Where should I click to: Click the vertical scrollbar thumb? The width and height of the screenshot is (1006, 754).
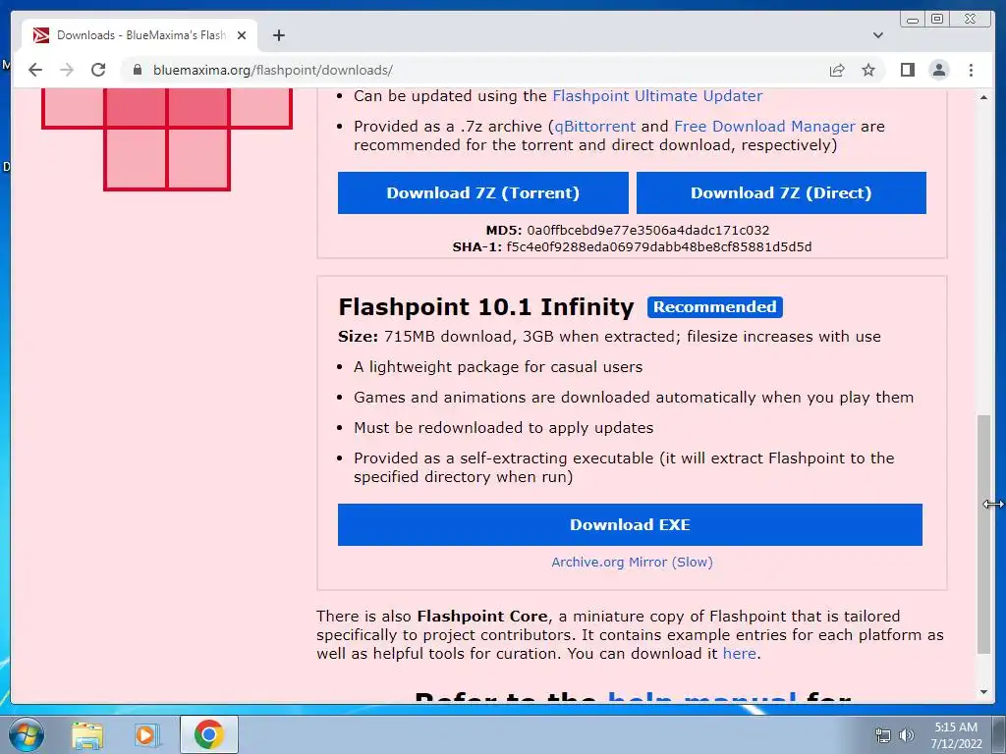pyautogui.click(x=983, y=534)
